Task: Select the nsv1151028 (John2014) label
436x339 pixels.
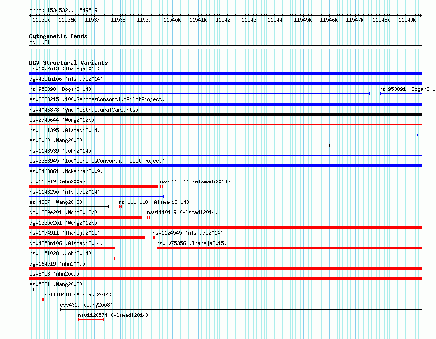Action: (60, 253)
